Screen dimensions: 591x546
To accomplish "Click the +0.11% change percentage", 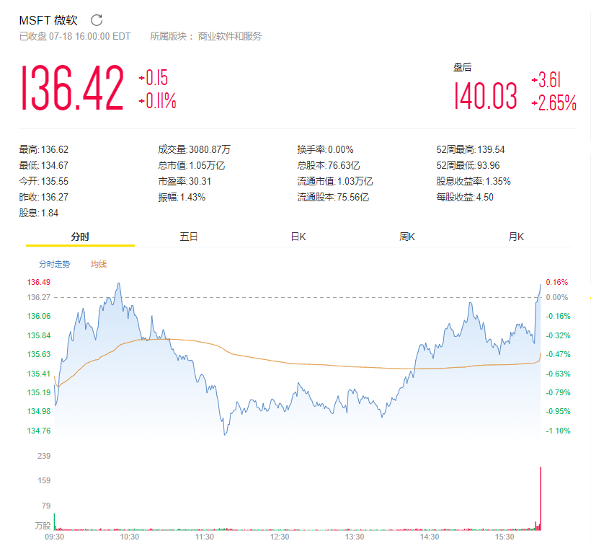I will 157,101.
